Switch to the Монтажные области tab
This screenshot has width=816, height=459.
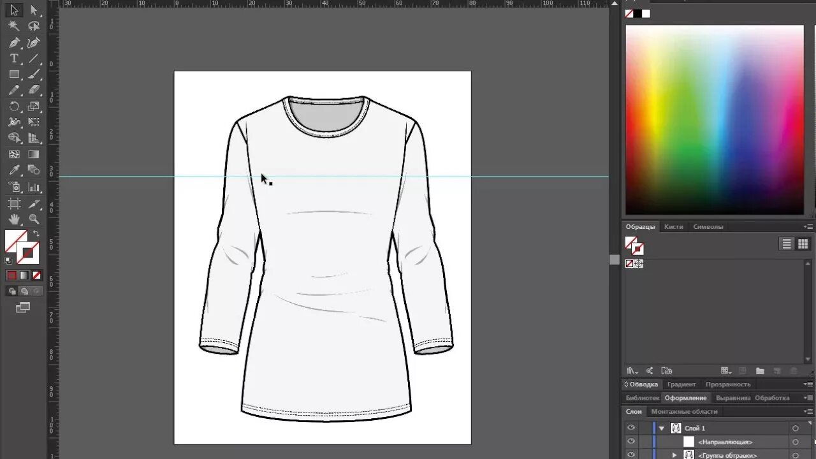point(684,411)
